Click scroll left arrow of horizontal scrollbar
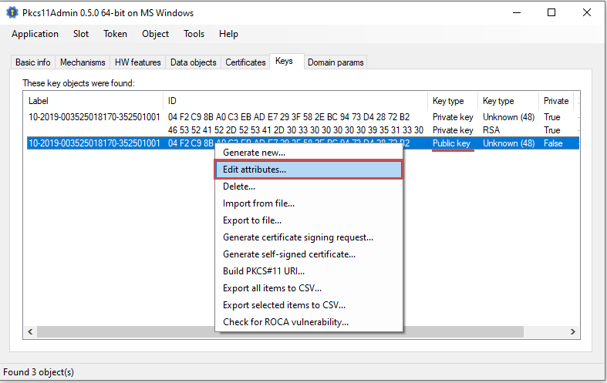This screenshot has width=607, height=383. pyautogui.click(x=30, y=332)
